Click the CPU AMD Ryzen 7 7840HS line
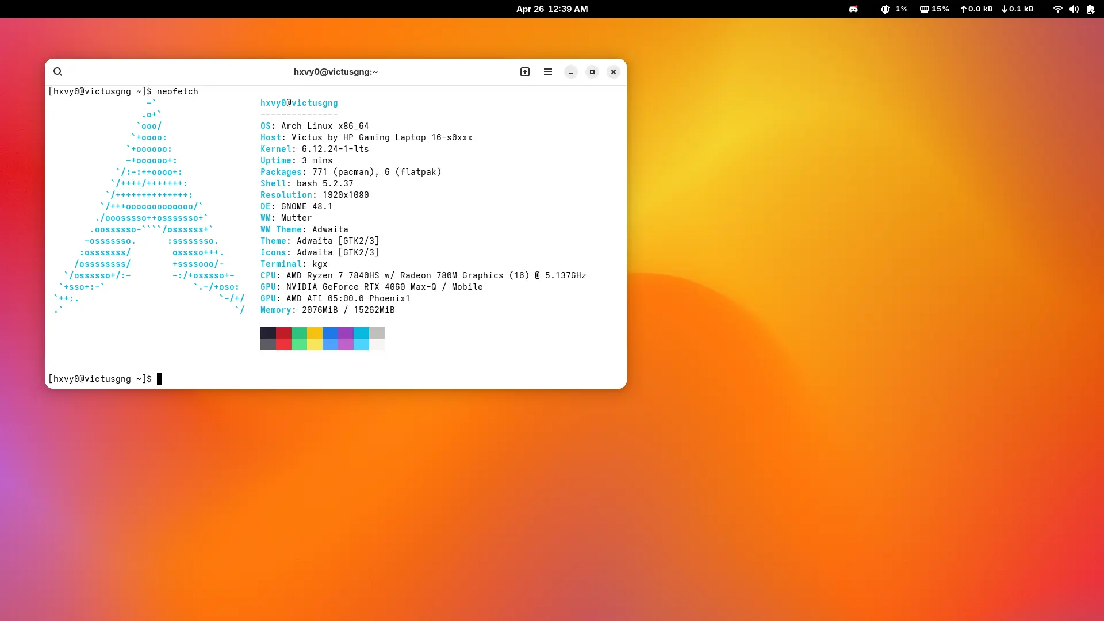 pyautogui.click(x=423, y=275)
